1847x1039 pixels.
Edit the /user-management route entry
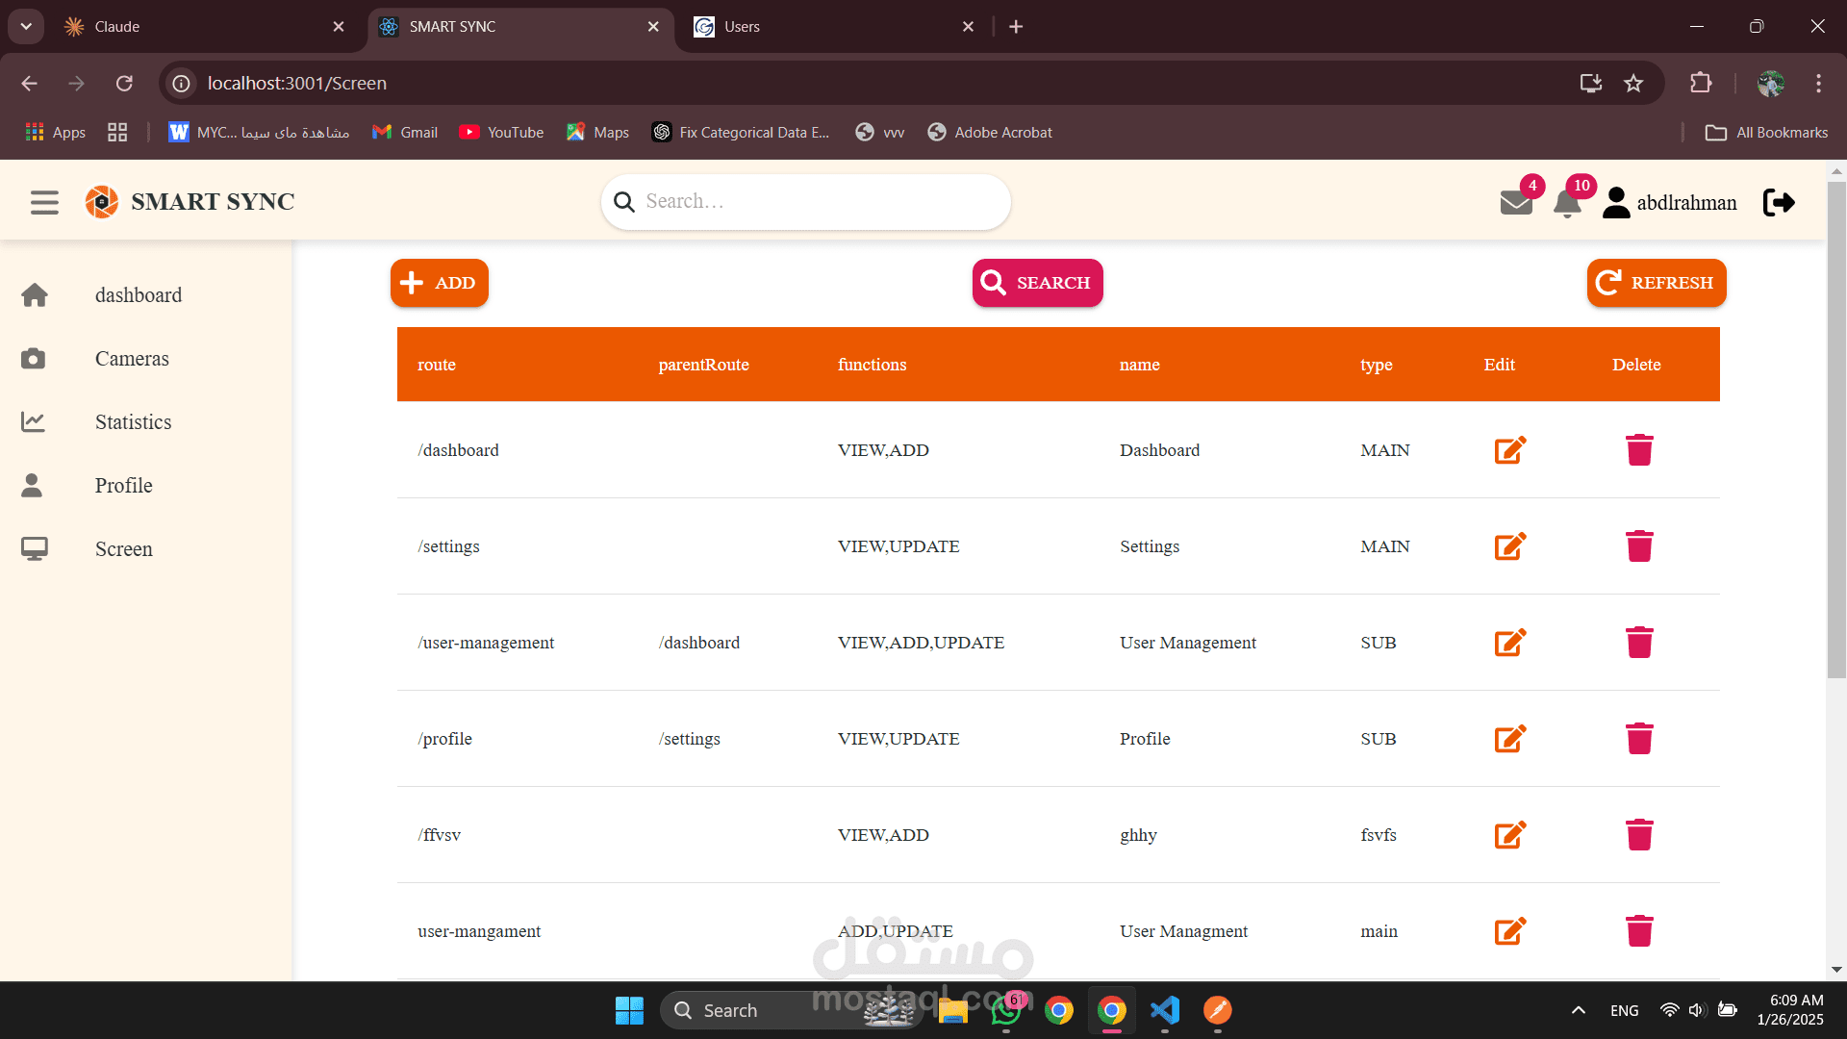click(x=1509, y=643)
